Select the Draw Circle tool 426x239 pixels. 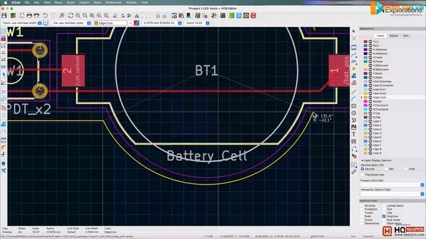(353, 113)
